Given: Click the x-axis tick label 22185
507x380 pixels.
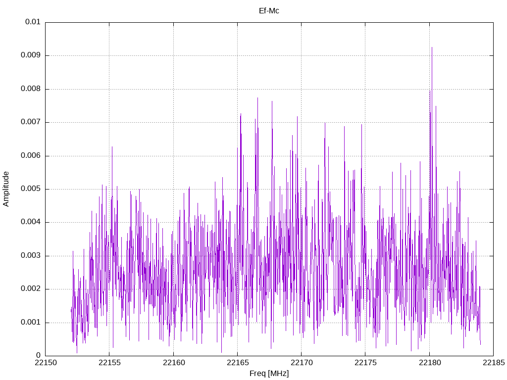Looking at the screenshot, I should (x=494, y=363).
